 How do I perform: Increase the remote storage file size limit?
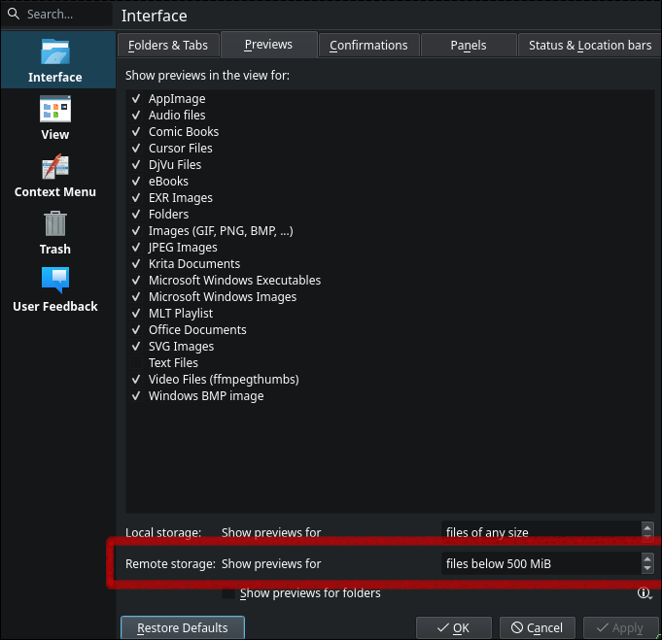pyautogui.click(x=647, y=558)
